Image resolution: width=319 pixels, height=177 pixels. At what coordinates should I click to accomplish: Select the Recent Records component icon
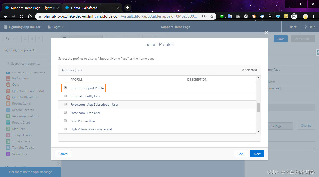click(8, 110)
